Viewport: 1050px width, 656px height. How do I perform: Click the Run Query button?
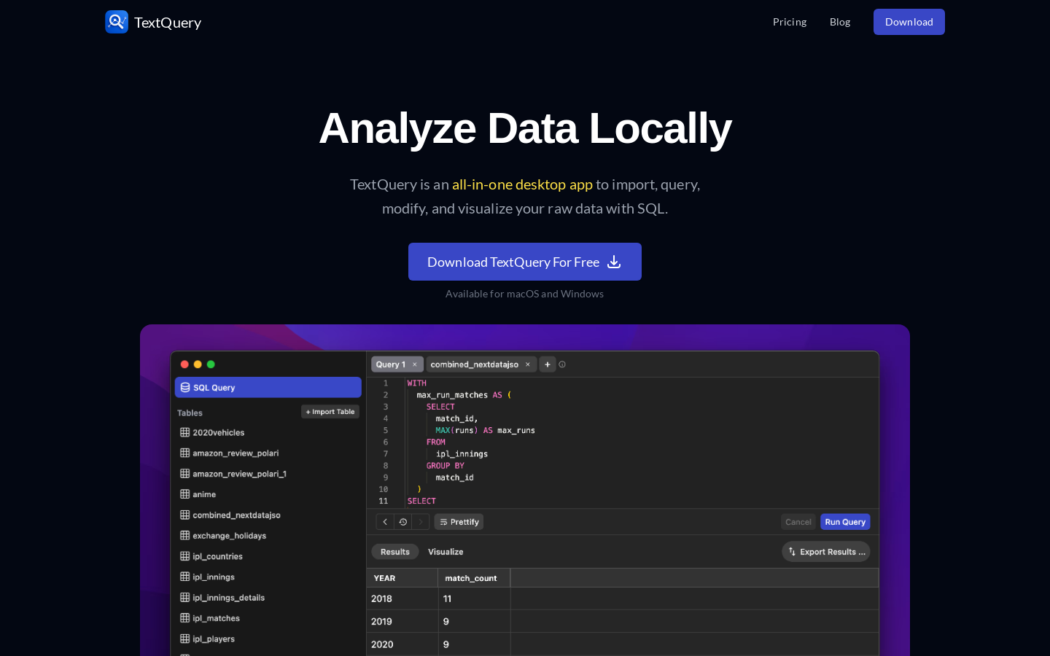point(845,522)
